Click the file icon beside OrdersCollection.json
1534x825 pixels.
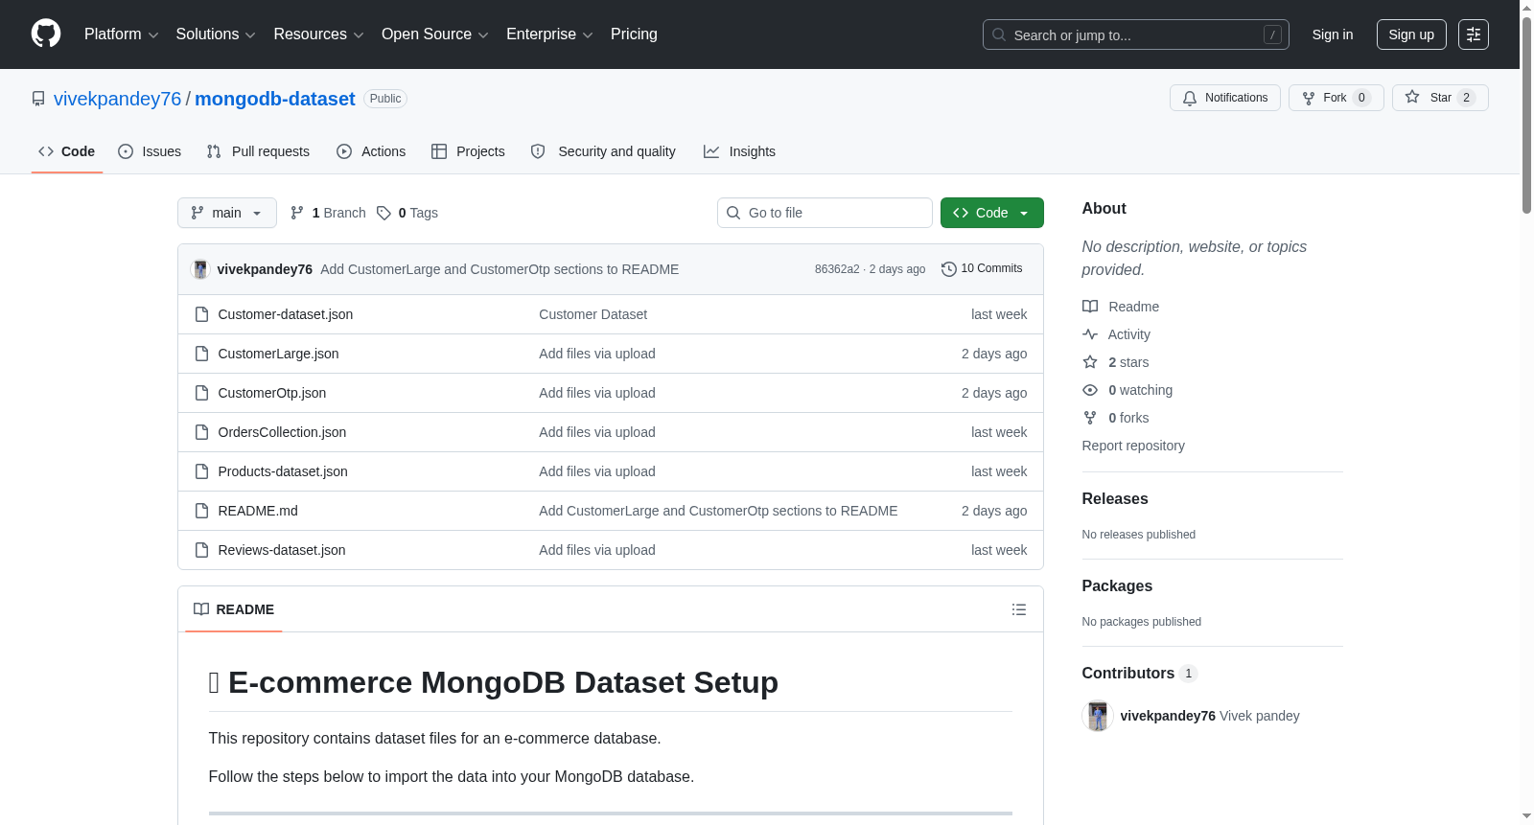coord(201,432)
